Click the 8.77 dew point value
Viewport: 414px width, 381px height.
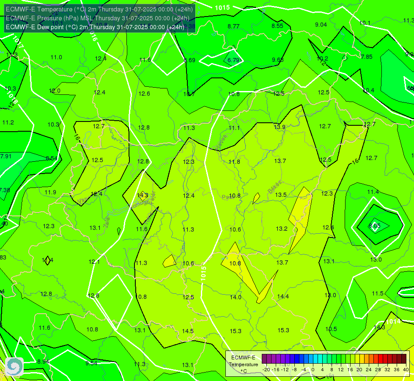pyautogui.click(x=233, y=26)
